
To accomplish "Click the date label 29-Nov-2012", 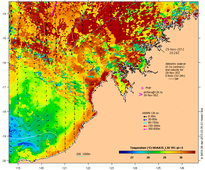I will (x=175, y=49).
